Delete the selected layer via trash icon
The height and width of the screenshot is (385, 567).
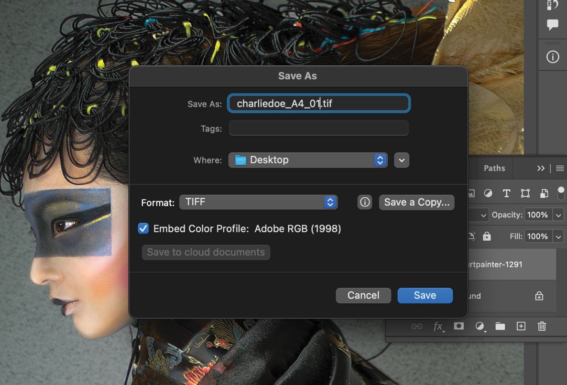(542, 326)
